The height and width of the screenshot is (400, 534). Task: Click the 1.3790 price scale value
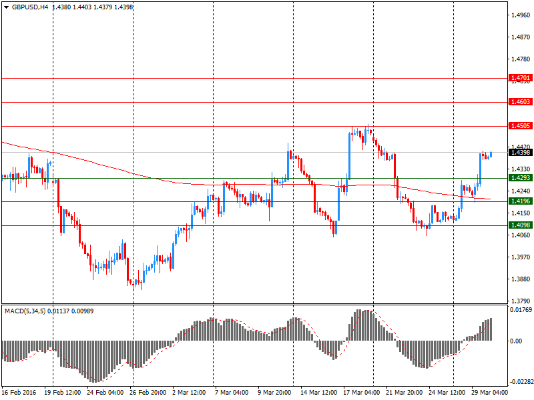[x=521, y=301]
